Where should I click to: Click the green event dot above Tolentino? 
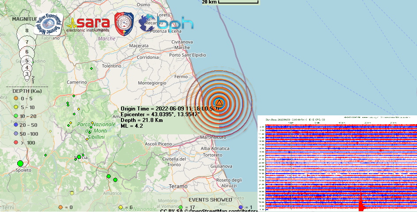tap(91, 68)
